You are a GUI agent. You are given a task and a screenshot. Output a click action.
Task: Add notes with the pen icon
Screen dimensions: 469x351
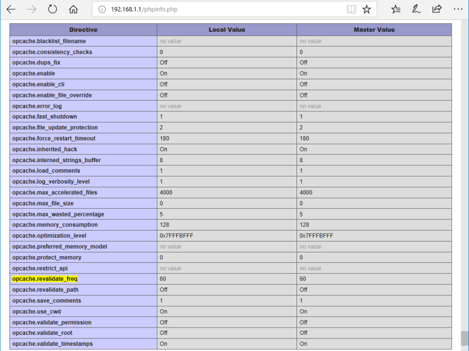[x=416, y=9]
